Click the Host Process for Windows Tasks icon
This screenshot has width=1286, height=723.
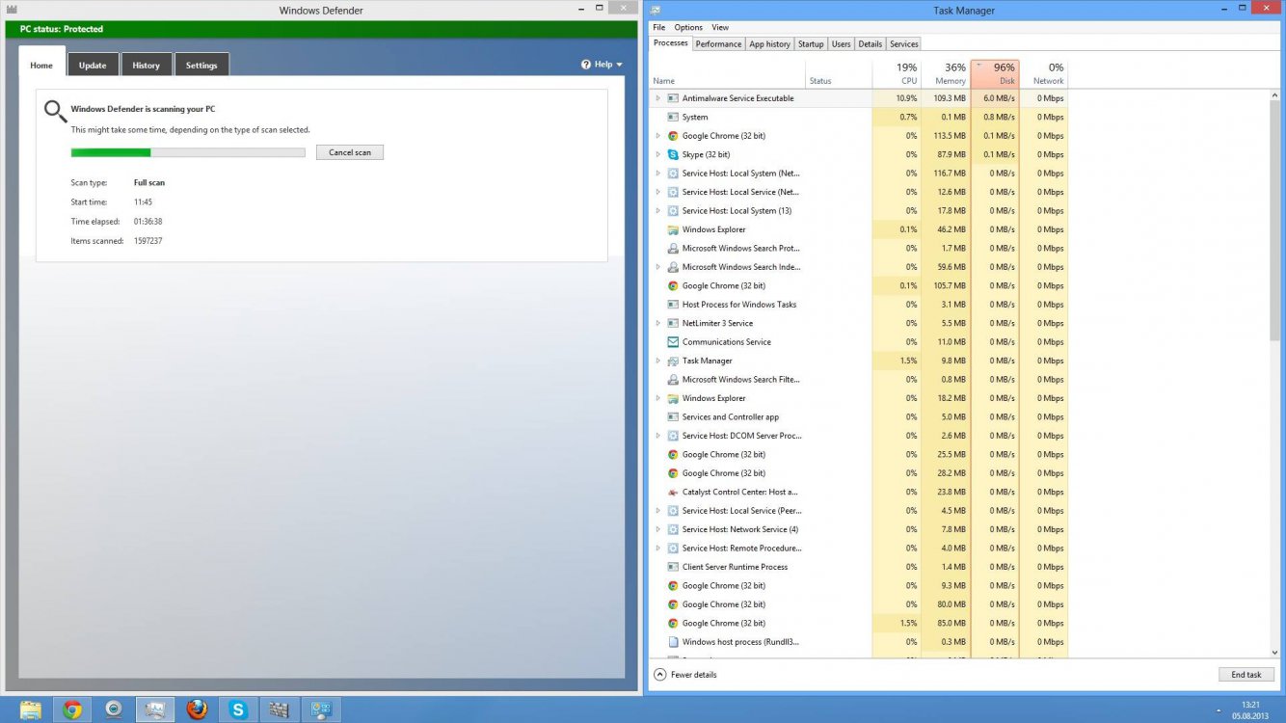(x=673, y=305)
